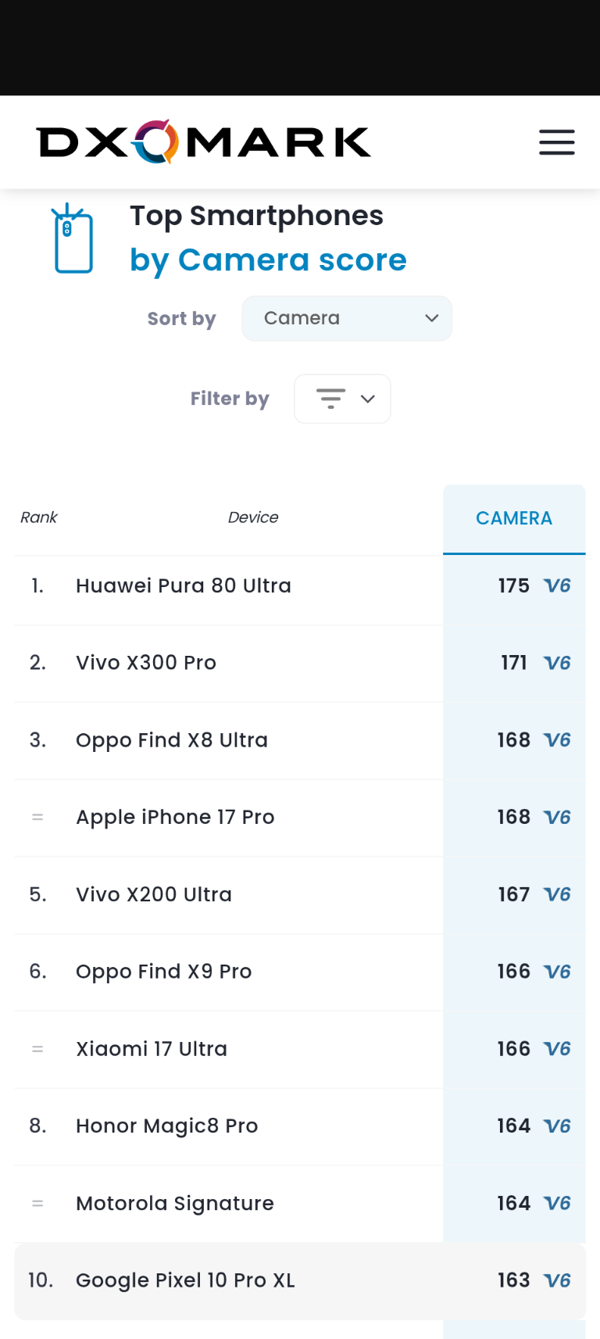
Task: Open Vivo X200 Ultra link
Action: click(x=154, y=894)
